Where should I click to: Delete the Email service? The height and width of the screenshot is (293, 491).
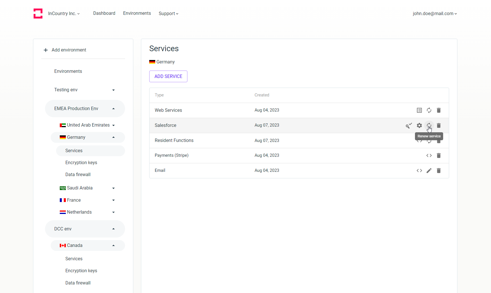tap(439, 170)
